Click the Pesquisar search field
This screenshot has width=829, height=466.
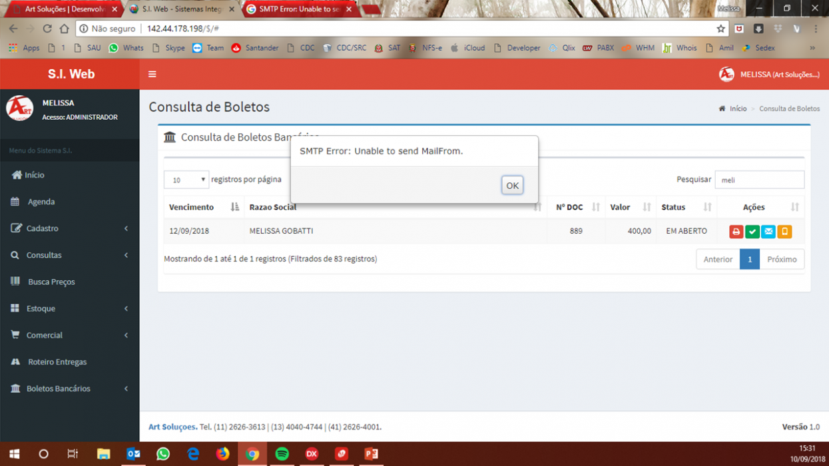[759, 180]
